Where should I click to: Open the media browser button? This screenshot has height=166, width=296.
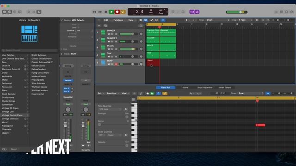click(292, 12)
